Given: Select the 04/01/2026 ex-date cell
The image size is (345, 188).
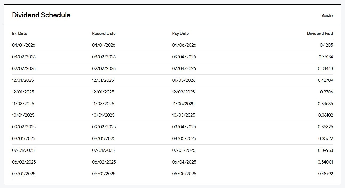Looking at the screenshot, I should (x=23, y=45).
